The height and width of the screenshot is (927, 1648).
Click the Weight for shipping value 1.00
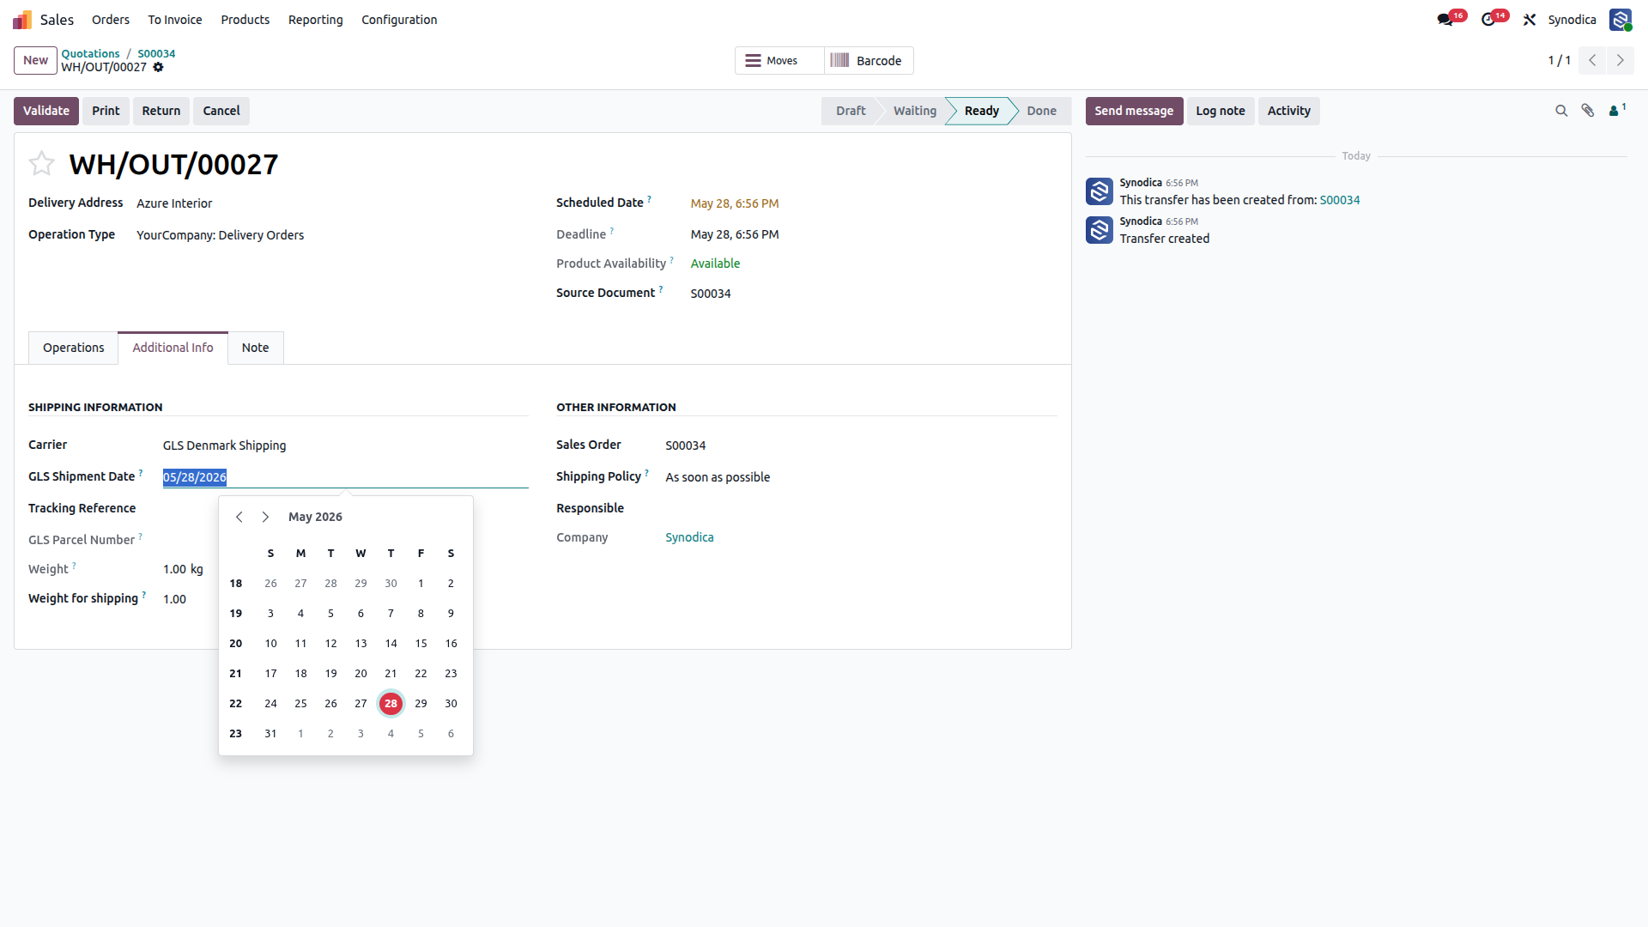coord(174,599)
